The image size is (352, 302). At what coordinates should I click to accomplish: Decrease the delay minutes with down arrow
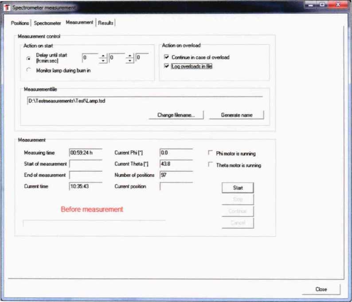[129, 61]
